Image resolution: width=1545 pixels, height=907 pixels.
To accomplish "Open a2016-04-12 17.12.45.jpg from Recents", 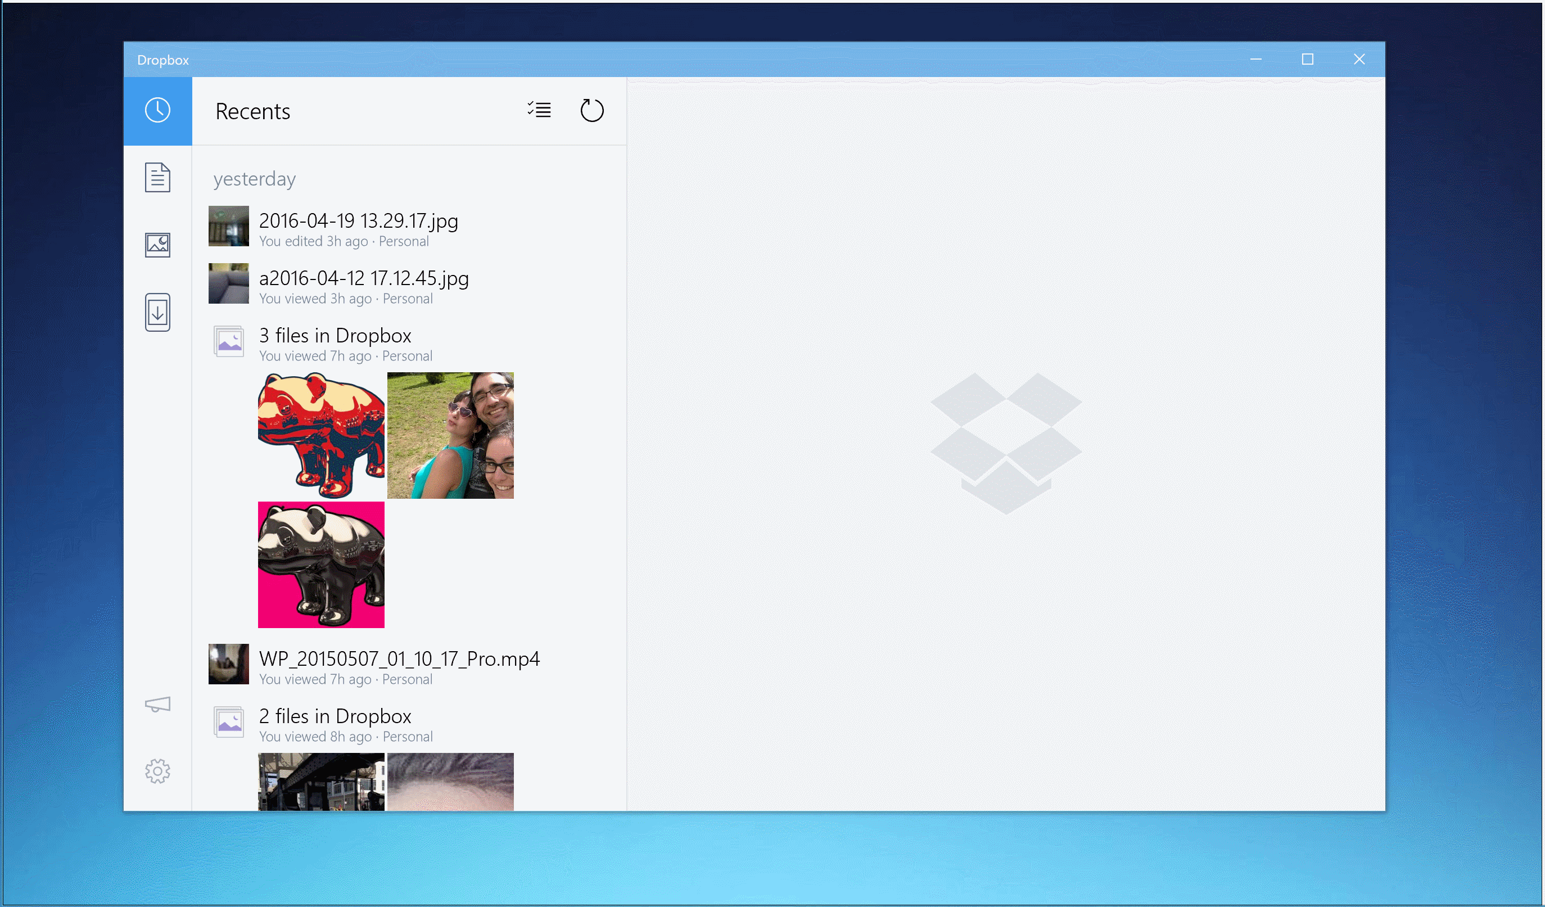I will click(363, 278).
